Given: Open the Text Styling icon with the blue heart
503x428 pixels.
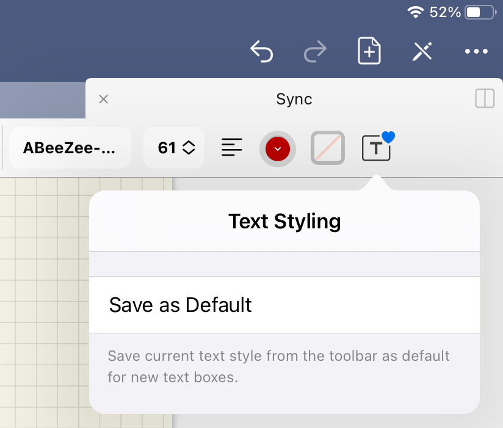Looking at the screenshot, I should click(x=376, y=148).
